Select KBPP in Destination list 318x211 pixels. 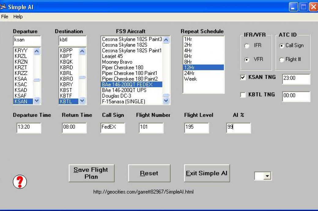[69, 50]
